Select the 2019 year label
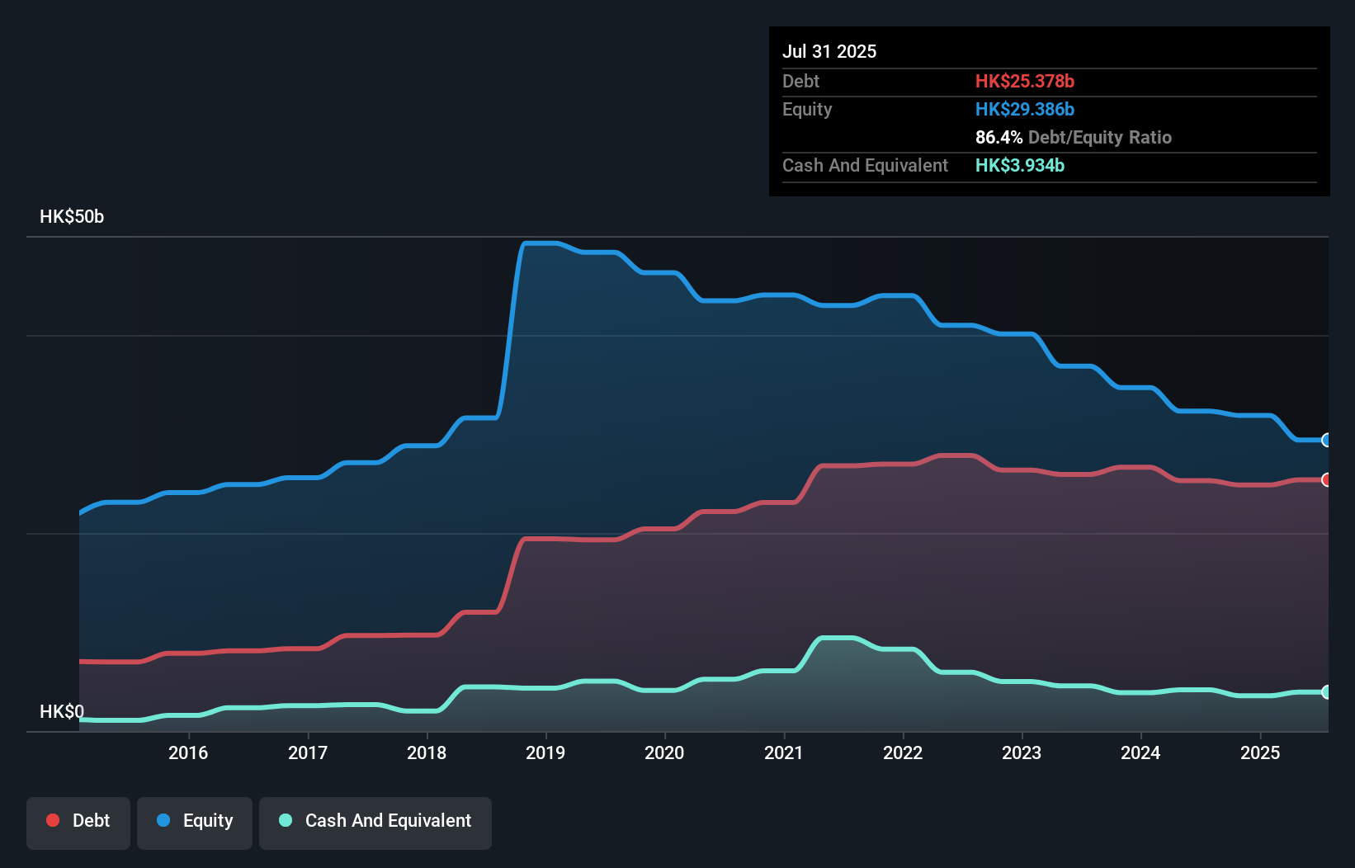 coord(546,752)
